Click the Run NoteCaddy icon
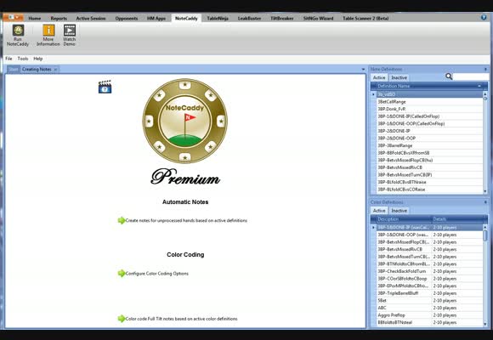 [18, 31]
